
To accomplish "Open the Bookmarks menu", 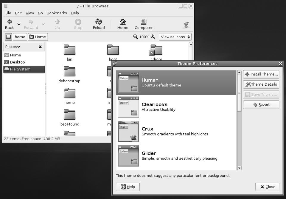I will pos(57,13).
